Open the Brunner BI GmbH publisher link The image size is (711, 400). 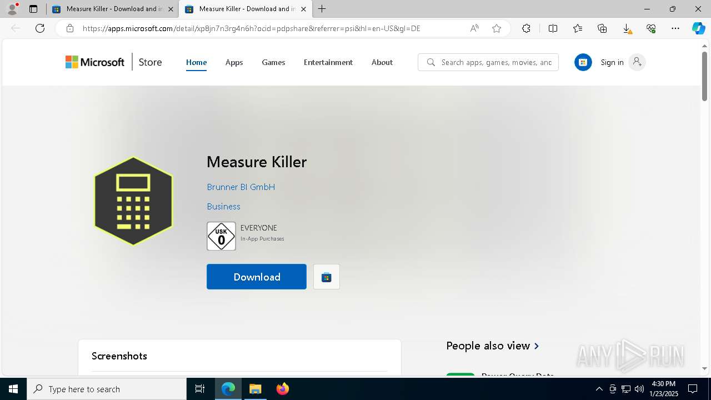point(241,187)
